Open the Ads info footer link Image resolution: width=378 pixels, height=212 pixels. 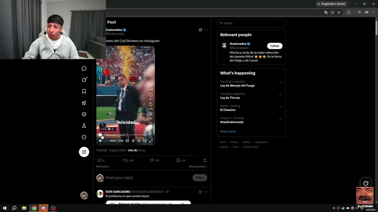(224, 147)
